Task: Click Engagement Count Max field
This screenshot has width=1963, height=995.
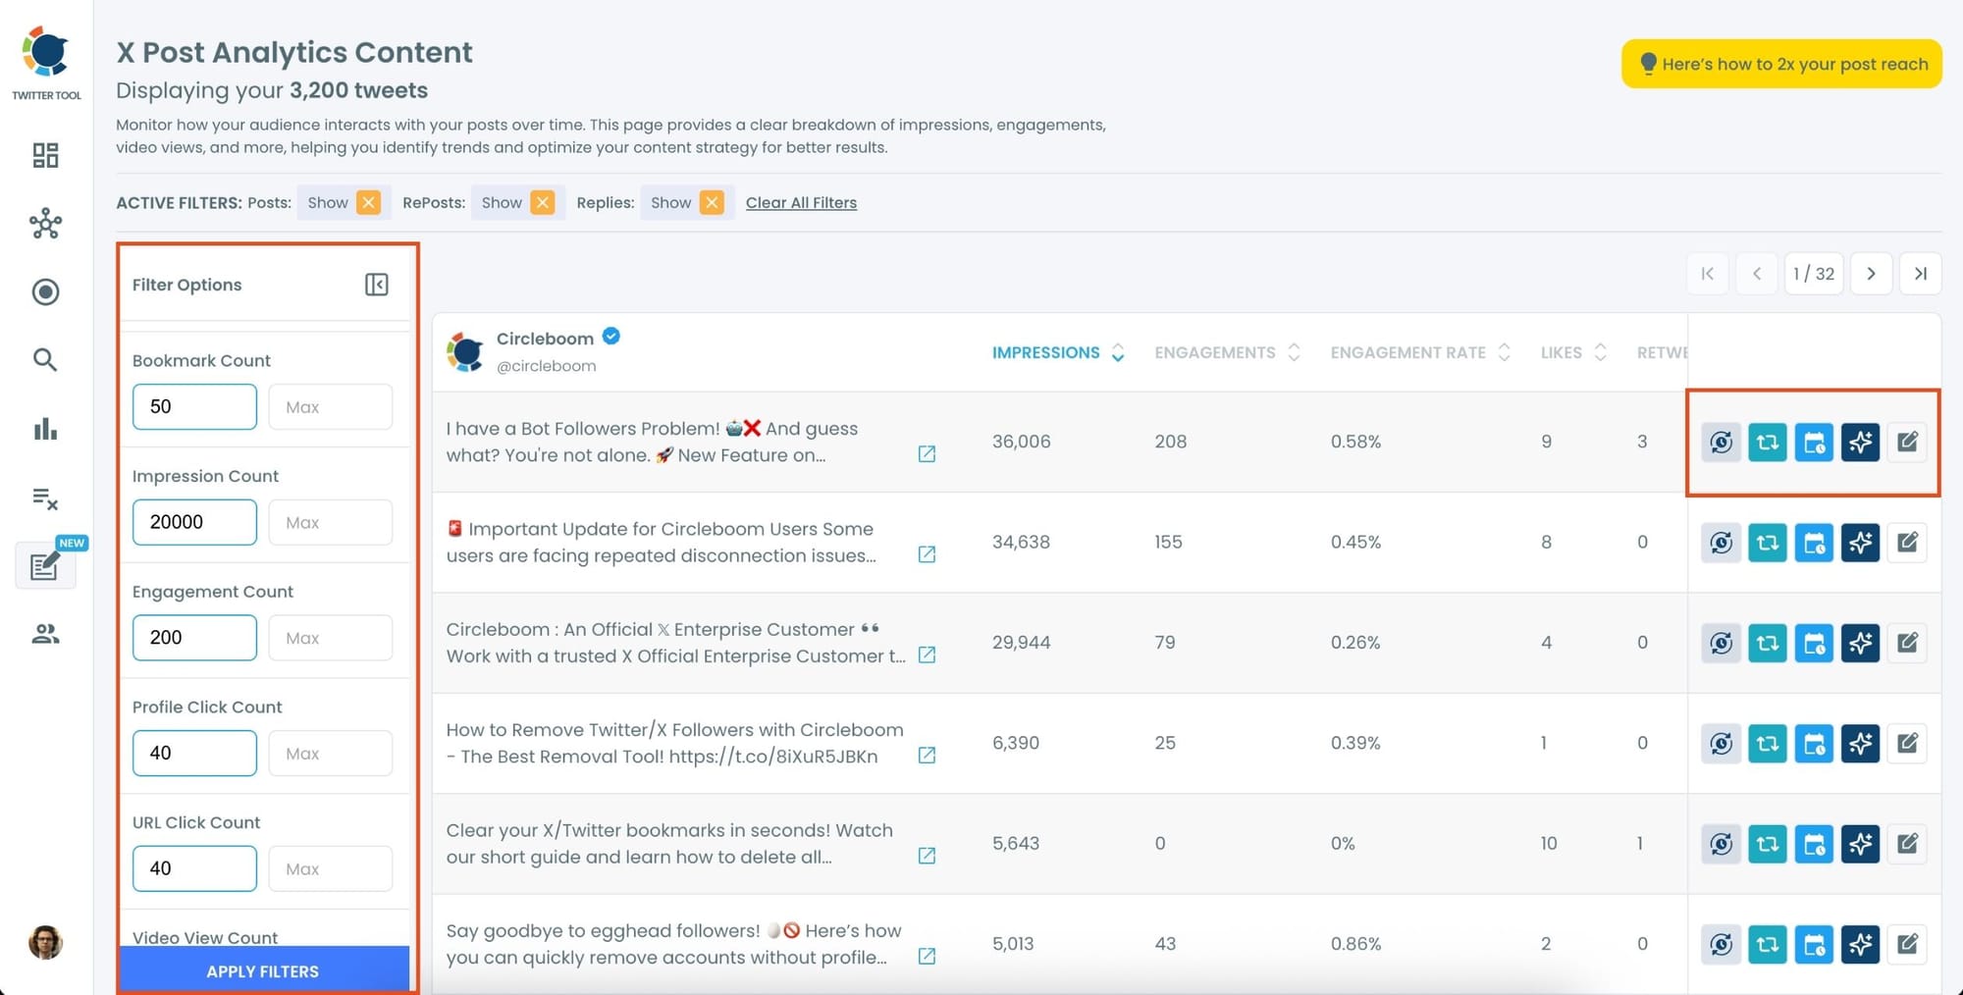Action: point(331,638)
